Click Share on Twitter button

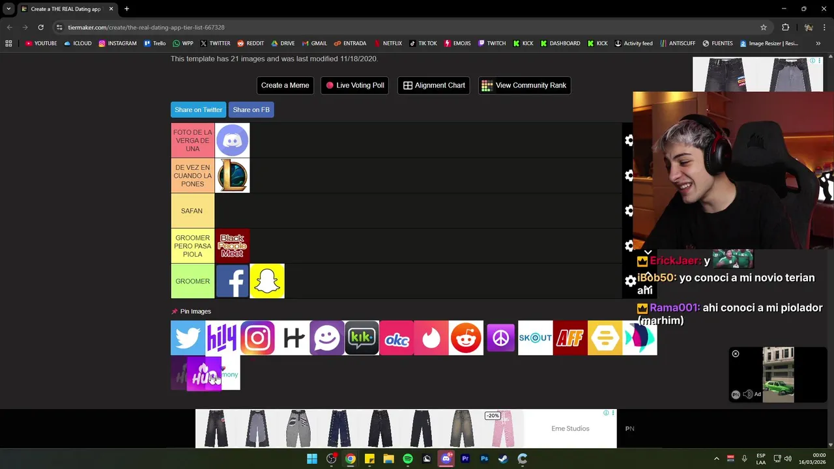(x=198, y=109)
